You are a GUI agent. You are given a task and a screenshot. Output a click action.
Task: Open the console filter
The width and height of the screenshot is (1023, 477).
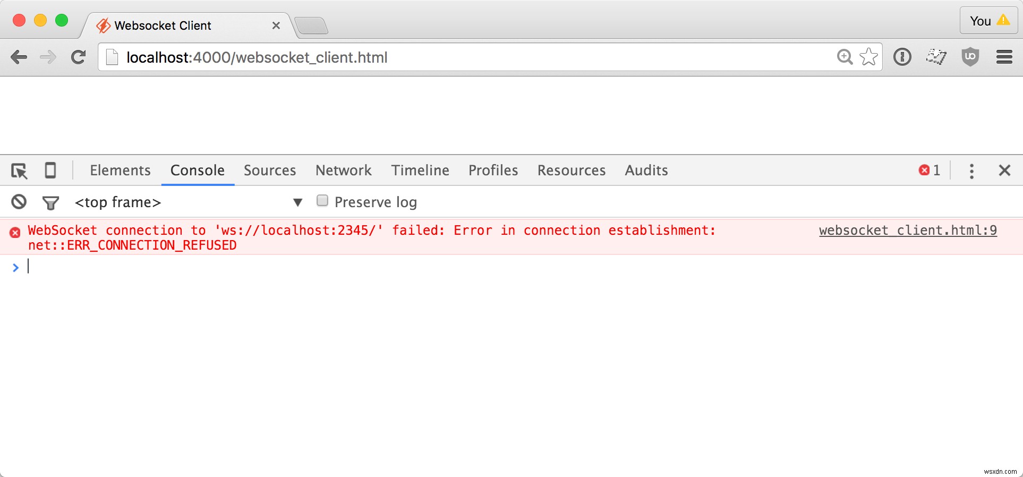click(50, 202)
